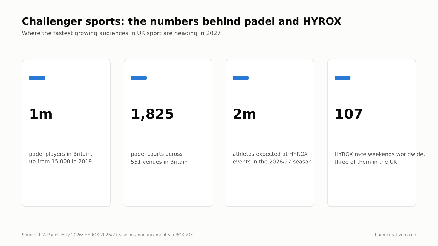Click the '107' statistic
438x246 pixels.
point(348,114)
